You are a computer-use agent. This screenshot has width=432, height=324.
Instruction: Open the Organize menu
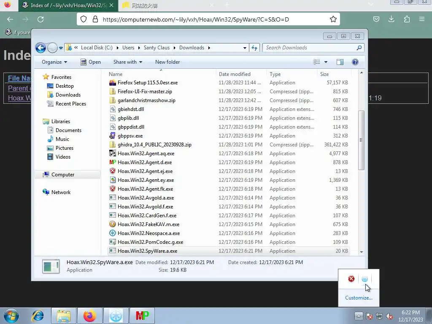54,62
